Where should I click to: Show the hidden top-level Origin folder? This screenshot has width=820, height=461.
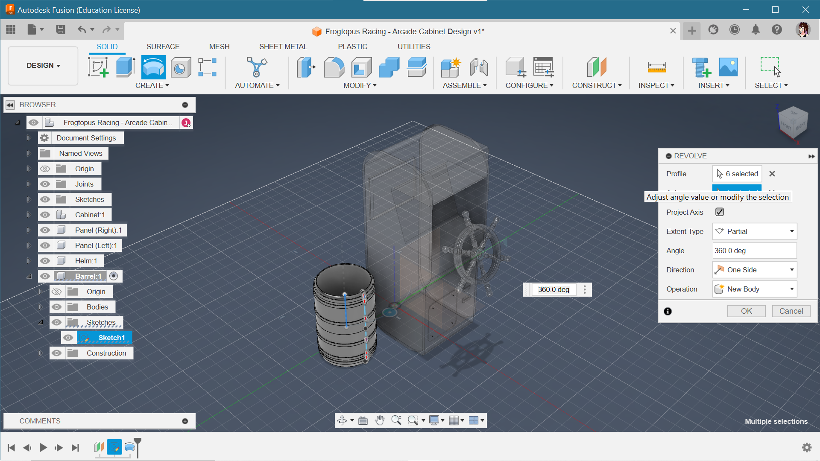click(x=45, y=169)
